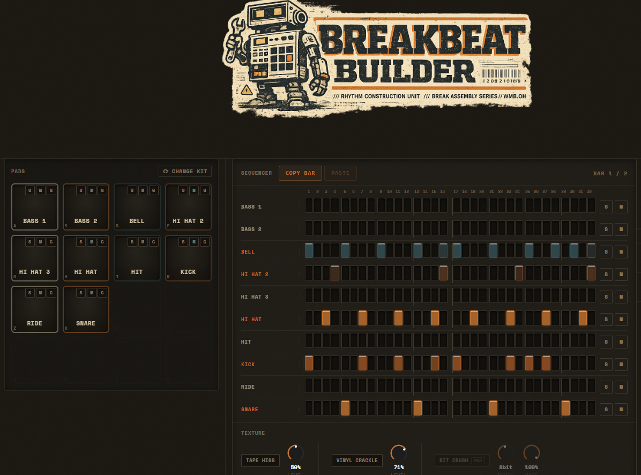This screenshot has width=641, height=475.
Task: Click G on the Hi Hat 2 pad
Action: [x=205, y=190]
